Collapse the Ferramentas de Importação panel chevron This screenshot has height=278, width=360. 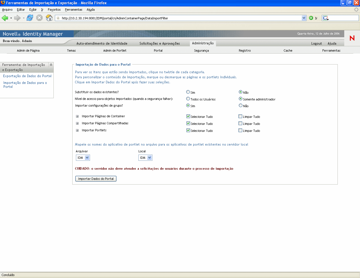tap(51, 65)
